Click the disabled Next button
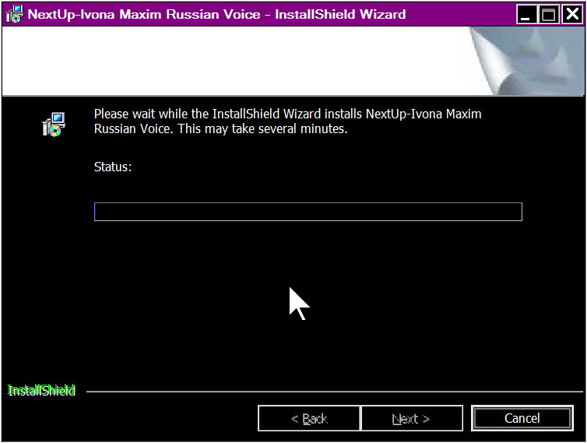Image resolution: width=587 pixels, height=443 pixels. [411, 418]
